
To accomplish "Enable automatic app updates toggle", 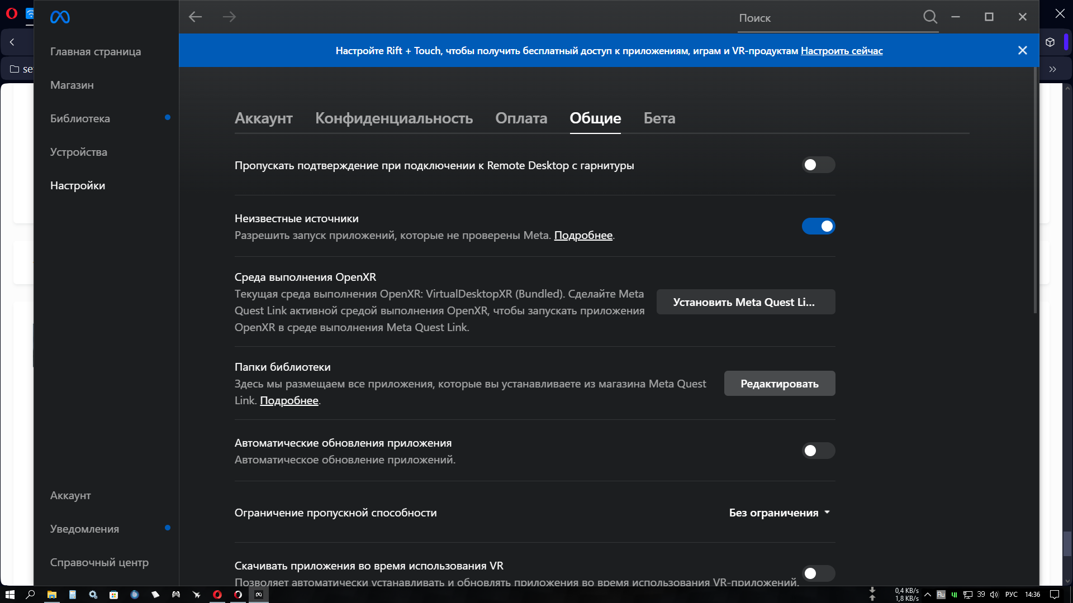I will click(x=818, y=451).
